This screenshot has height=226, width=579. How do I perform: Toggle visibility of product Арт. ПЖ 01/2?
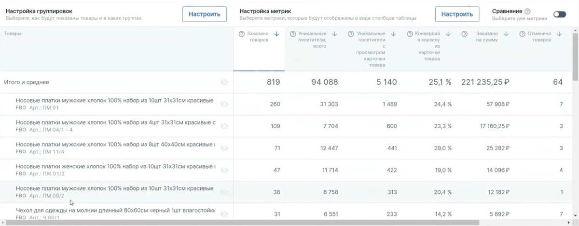point(224,170)
